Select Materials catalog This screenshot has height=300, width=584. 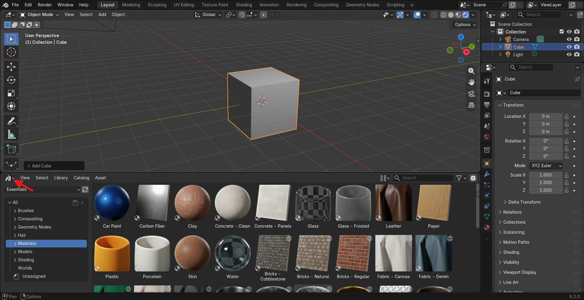click(x=46, y=243)
